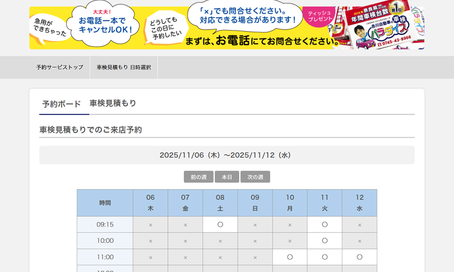Open the 車検見積もり 日時選択 menu item
The width and height of the screenshot is (454, 272).
[x=123, y=67]
